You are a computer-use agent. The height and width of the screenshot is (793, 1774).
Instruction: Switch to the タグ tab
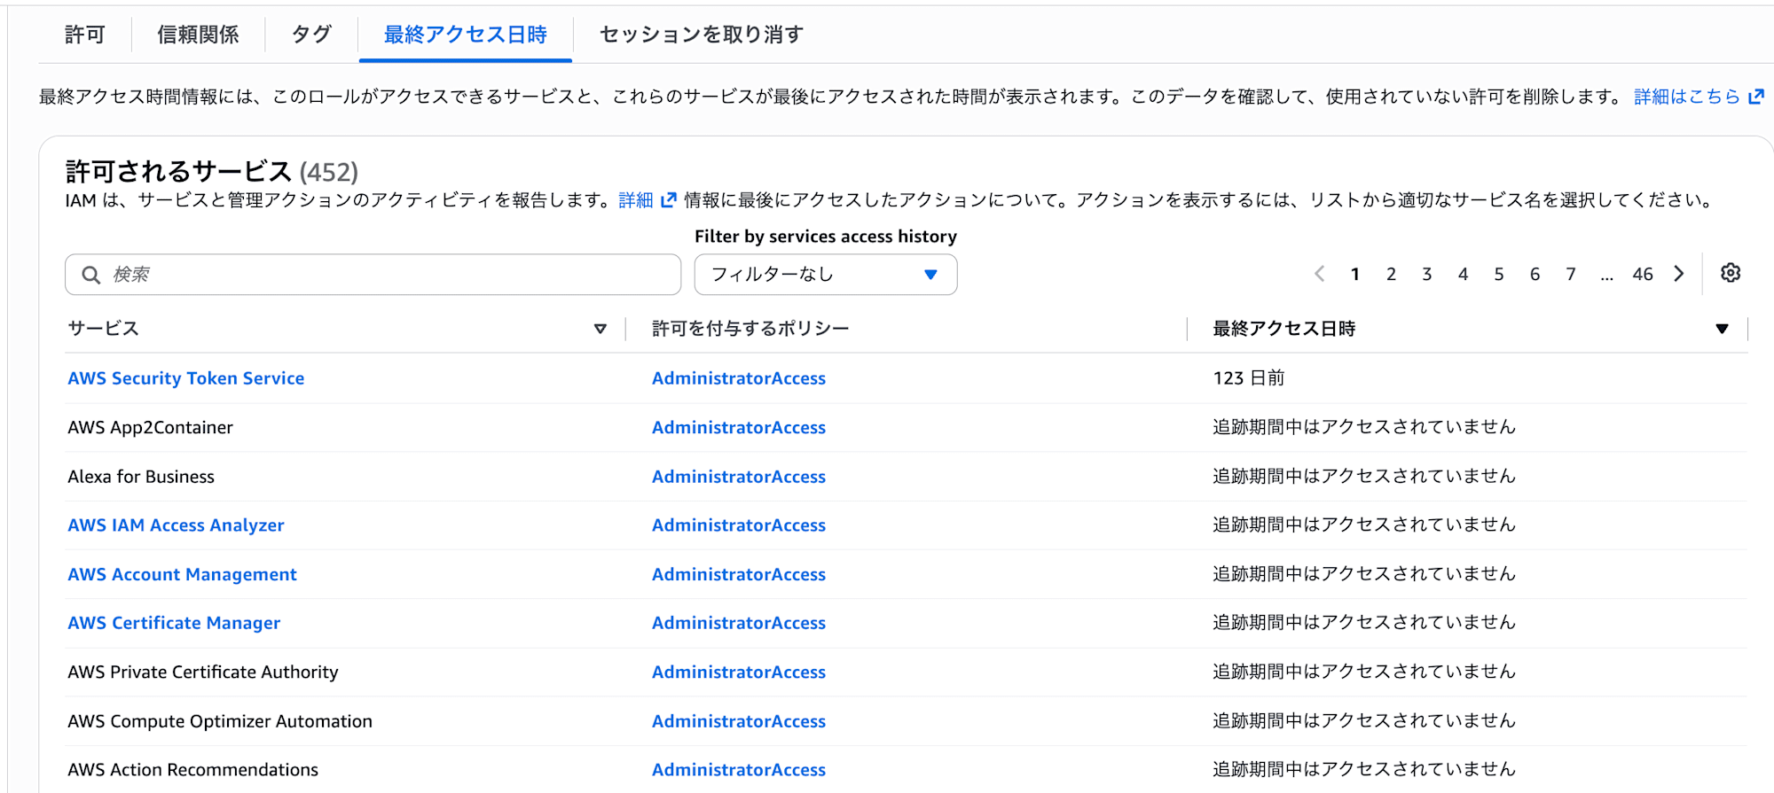[x=311, y=35]
